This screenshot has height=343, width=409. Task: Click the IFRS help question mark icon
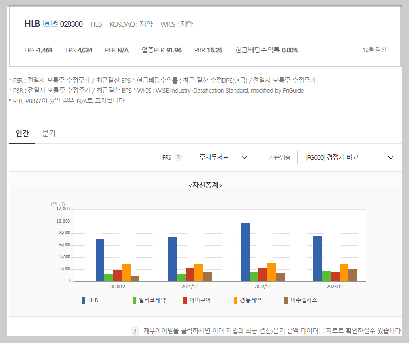click(x=178, y=157)
